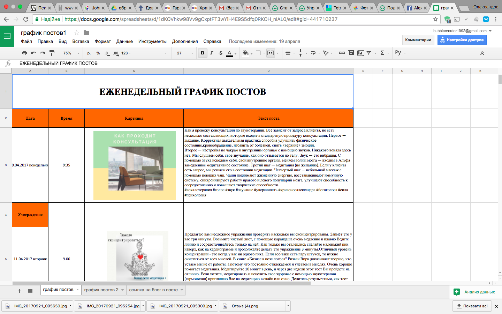Screen dimensions: 502x314
Task: Collapse the menus with double chevron
Action: tap(482, 53)
